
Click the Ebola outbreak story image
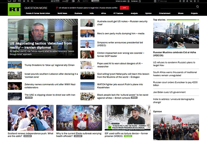coord(79,118)
